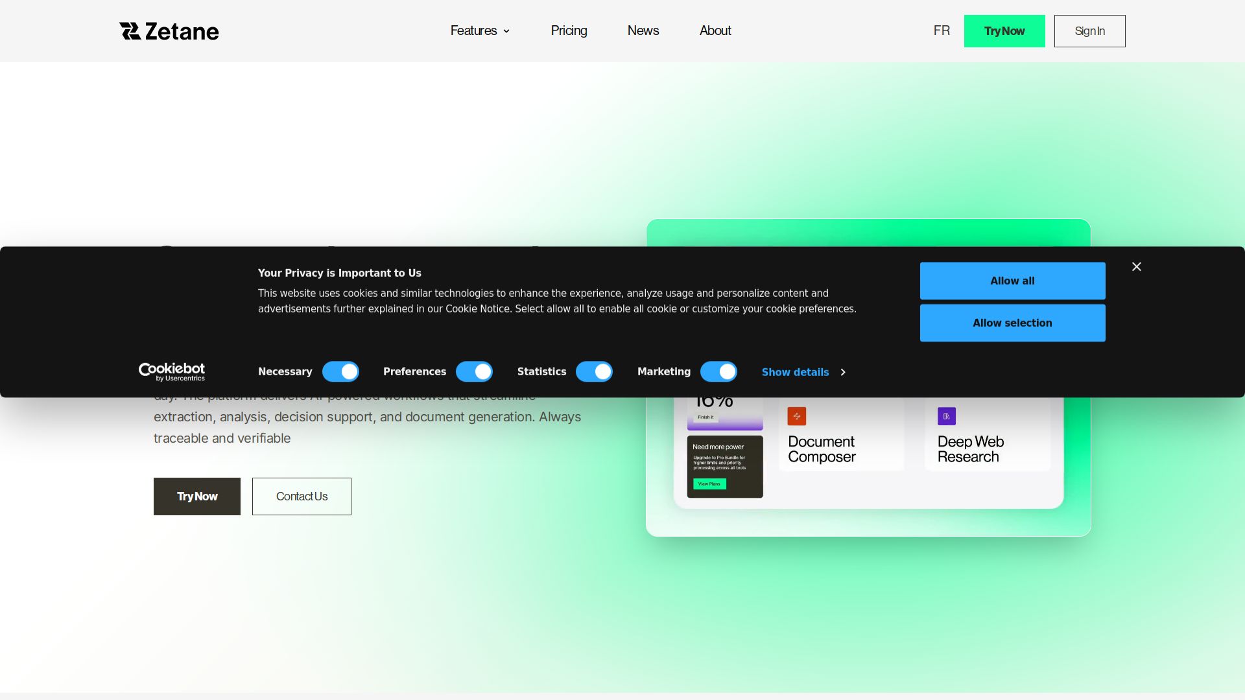Screen dimensions: 1245x700
Task: Toggle the Necessary cookies switch
Action: coord(340,371)
